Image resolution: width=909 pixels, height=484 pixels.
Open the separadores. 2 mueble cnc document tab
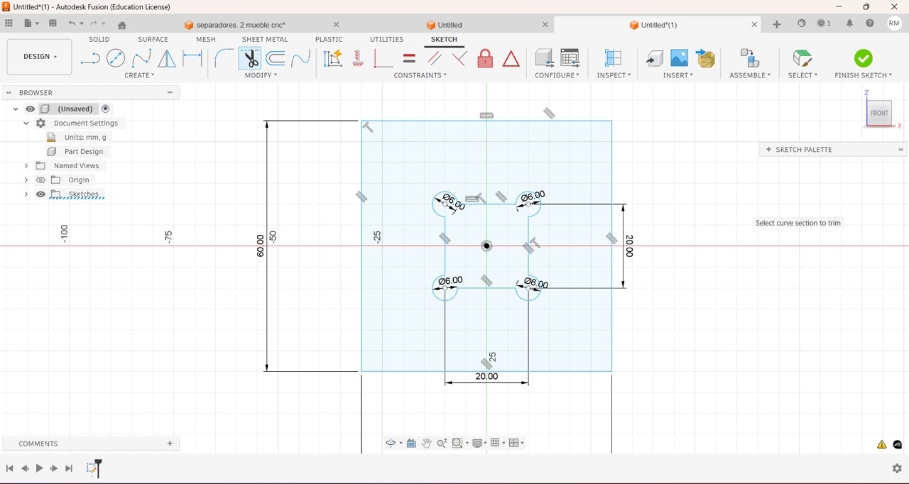coord(241,25)
